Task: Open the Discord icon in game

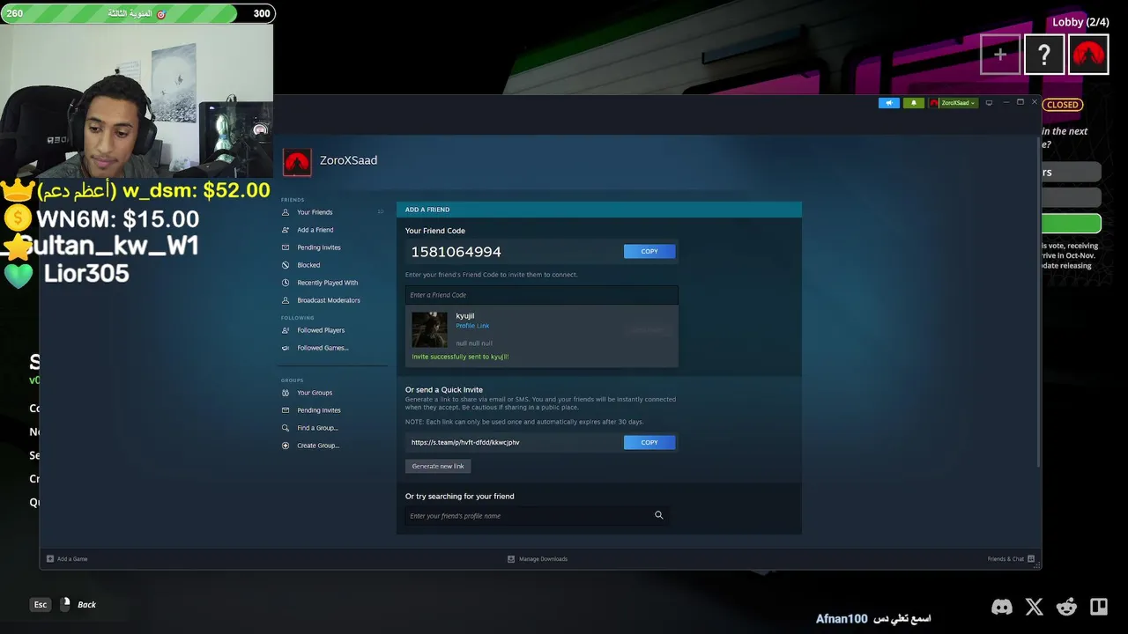Action: [x=1002, y=607]
